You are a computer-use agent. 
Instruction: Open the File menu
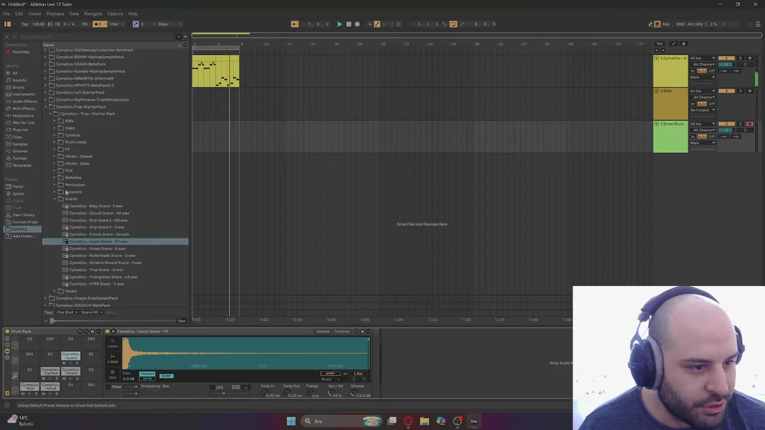(6, 14)
